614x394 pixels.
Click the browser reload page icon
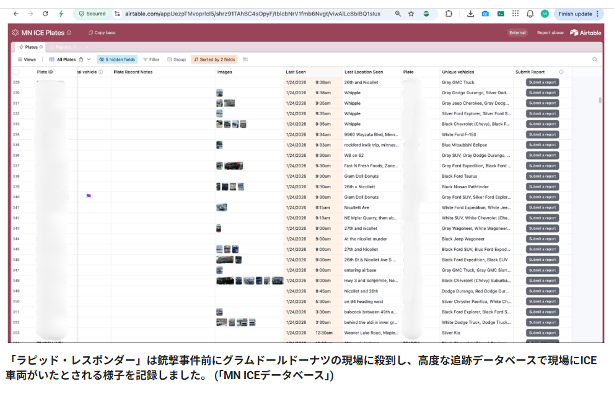(x=45, y=14)
